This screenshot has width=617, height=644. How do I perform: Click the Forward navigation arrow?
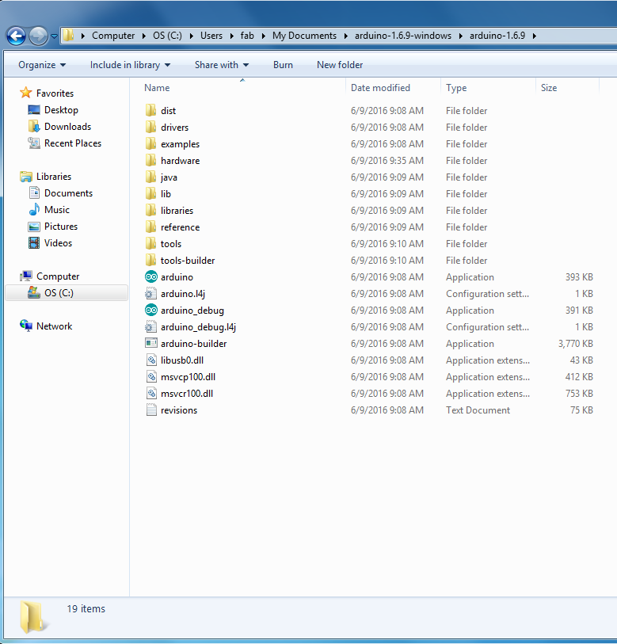click(x=39, y=36)
